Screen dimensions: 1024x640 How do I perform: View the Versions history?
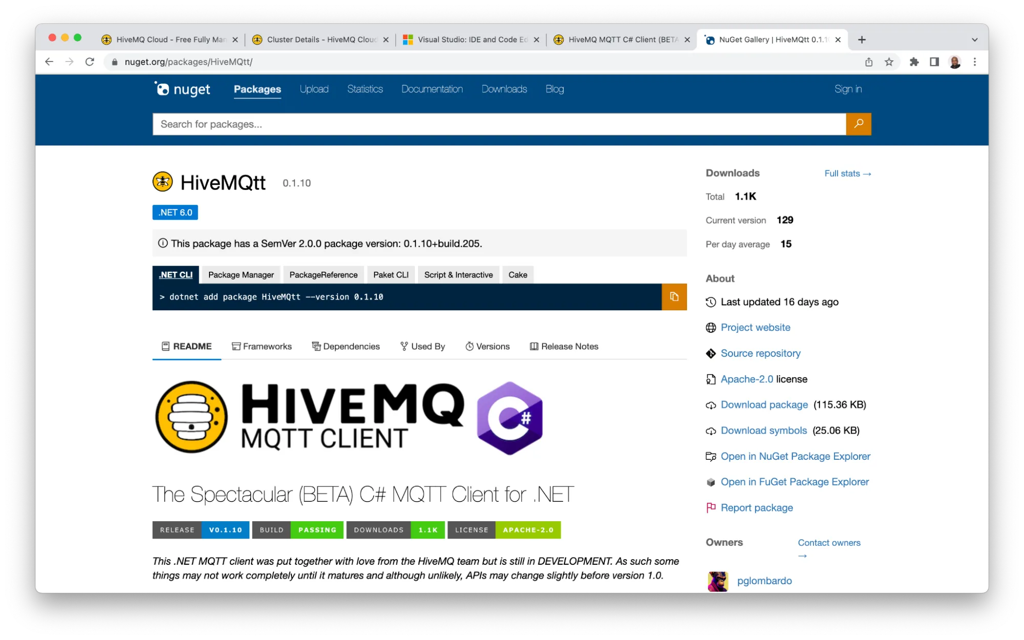click(486, 346)
